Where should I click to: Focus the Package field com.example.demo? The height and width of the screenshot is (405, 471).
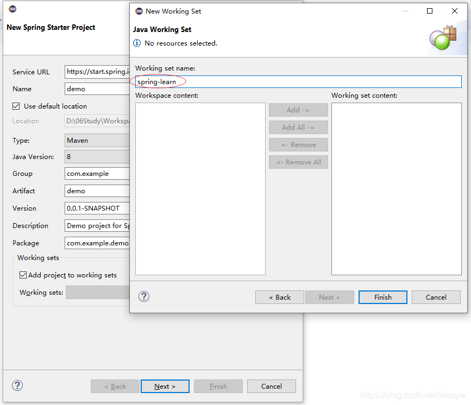pyautogui.click(x=97, y=243)
